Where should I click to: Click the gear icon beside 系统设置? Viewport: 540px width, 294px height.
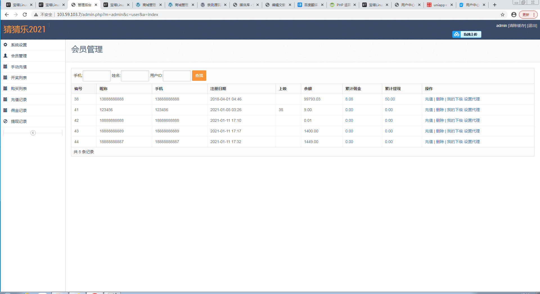coord(5,45)
